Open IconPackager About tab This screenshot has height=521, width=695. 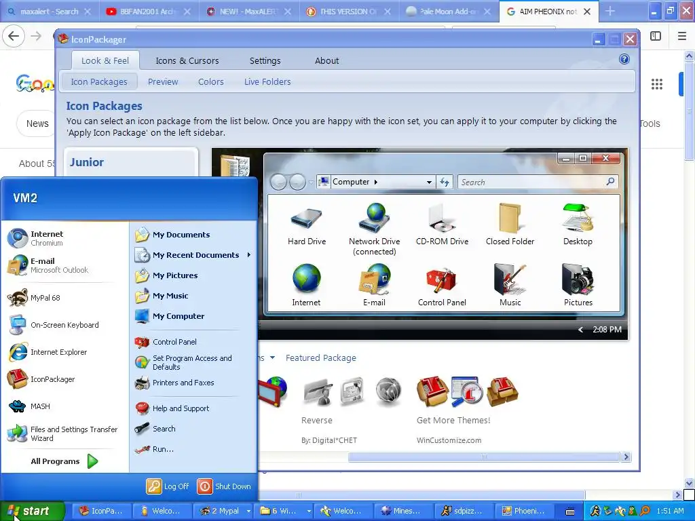326,60
